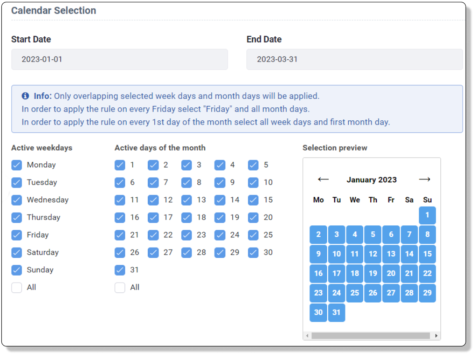Viewport: 474px width, 354px height.
Task: Click the preview scrollbar left arrow
Action: click(x=307, y=336)
